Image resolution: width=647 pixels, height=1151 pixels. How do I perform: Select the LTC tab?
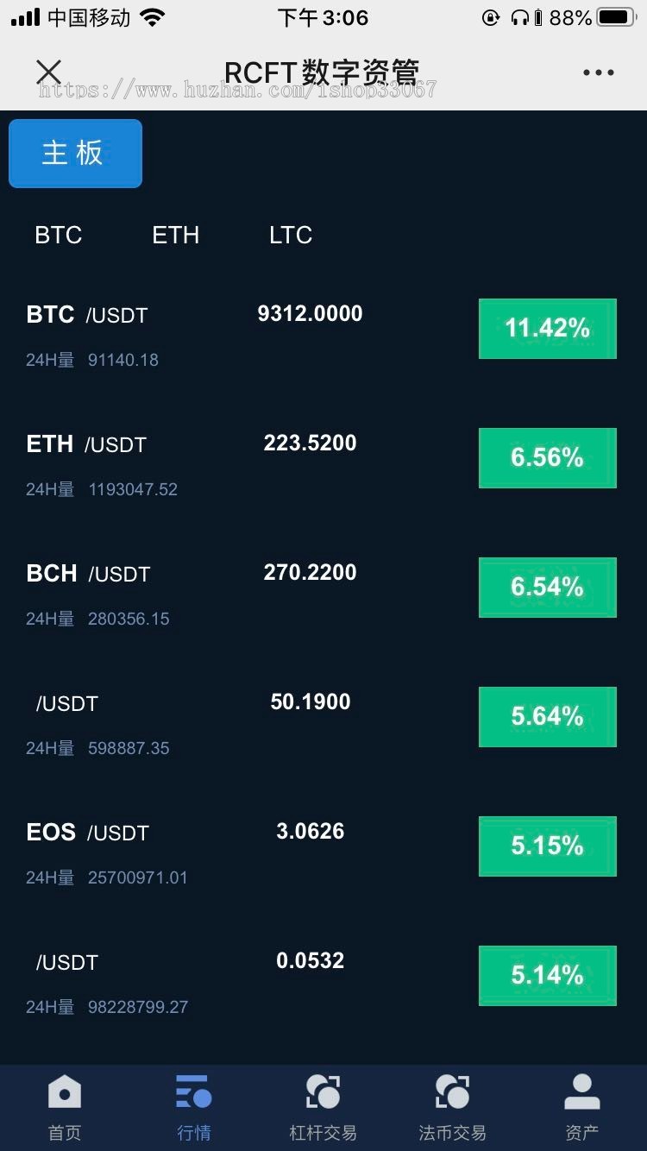click(x=290, y=235)
